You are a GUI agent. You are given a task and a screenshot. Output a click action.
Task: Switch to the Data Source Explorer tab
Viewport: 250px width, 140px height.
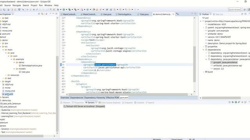click(x=109, y=103)
